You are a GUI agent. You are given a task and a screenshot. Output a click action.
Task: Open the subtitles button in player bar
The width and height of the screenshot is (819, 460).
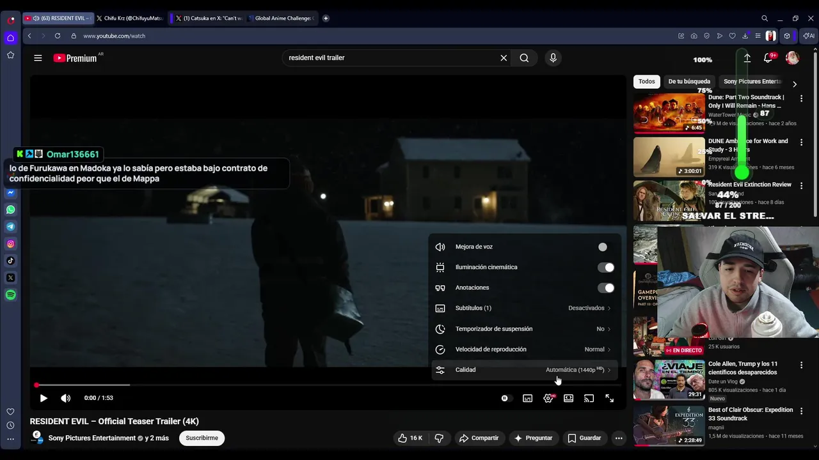click(527, 398)
